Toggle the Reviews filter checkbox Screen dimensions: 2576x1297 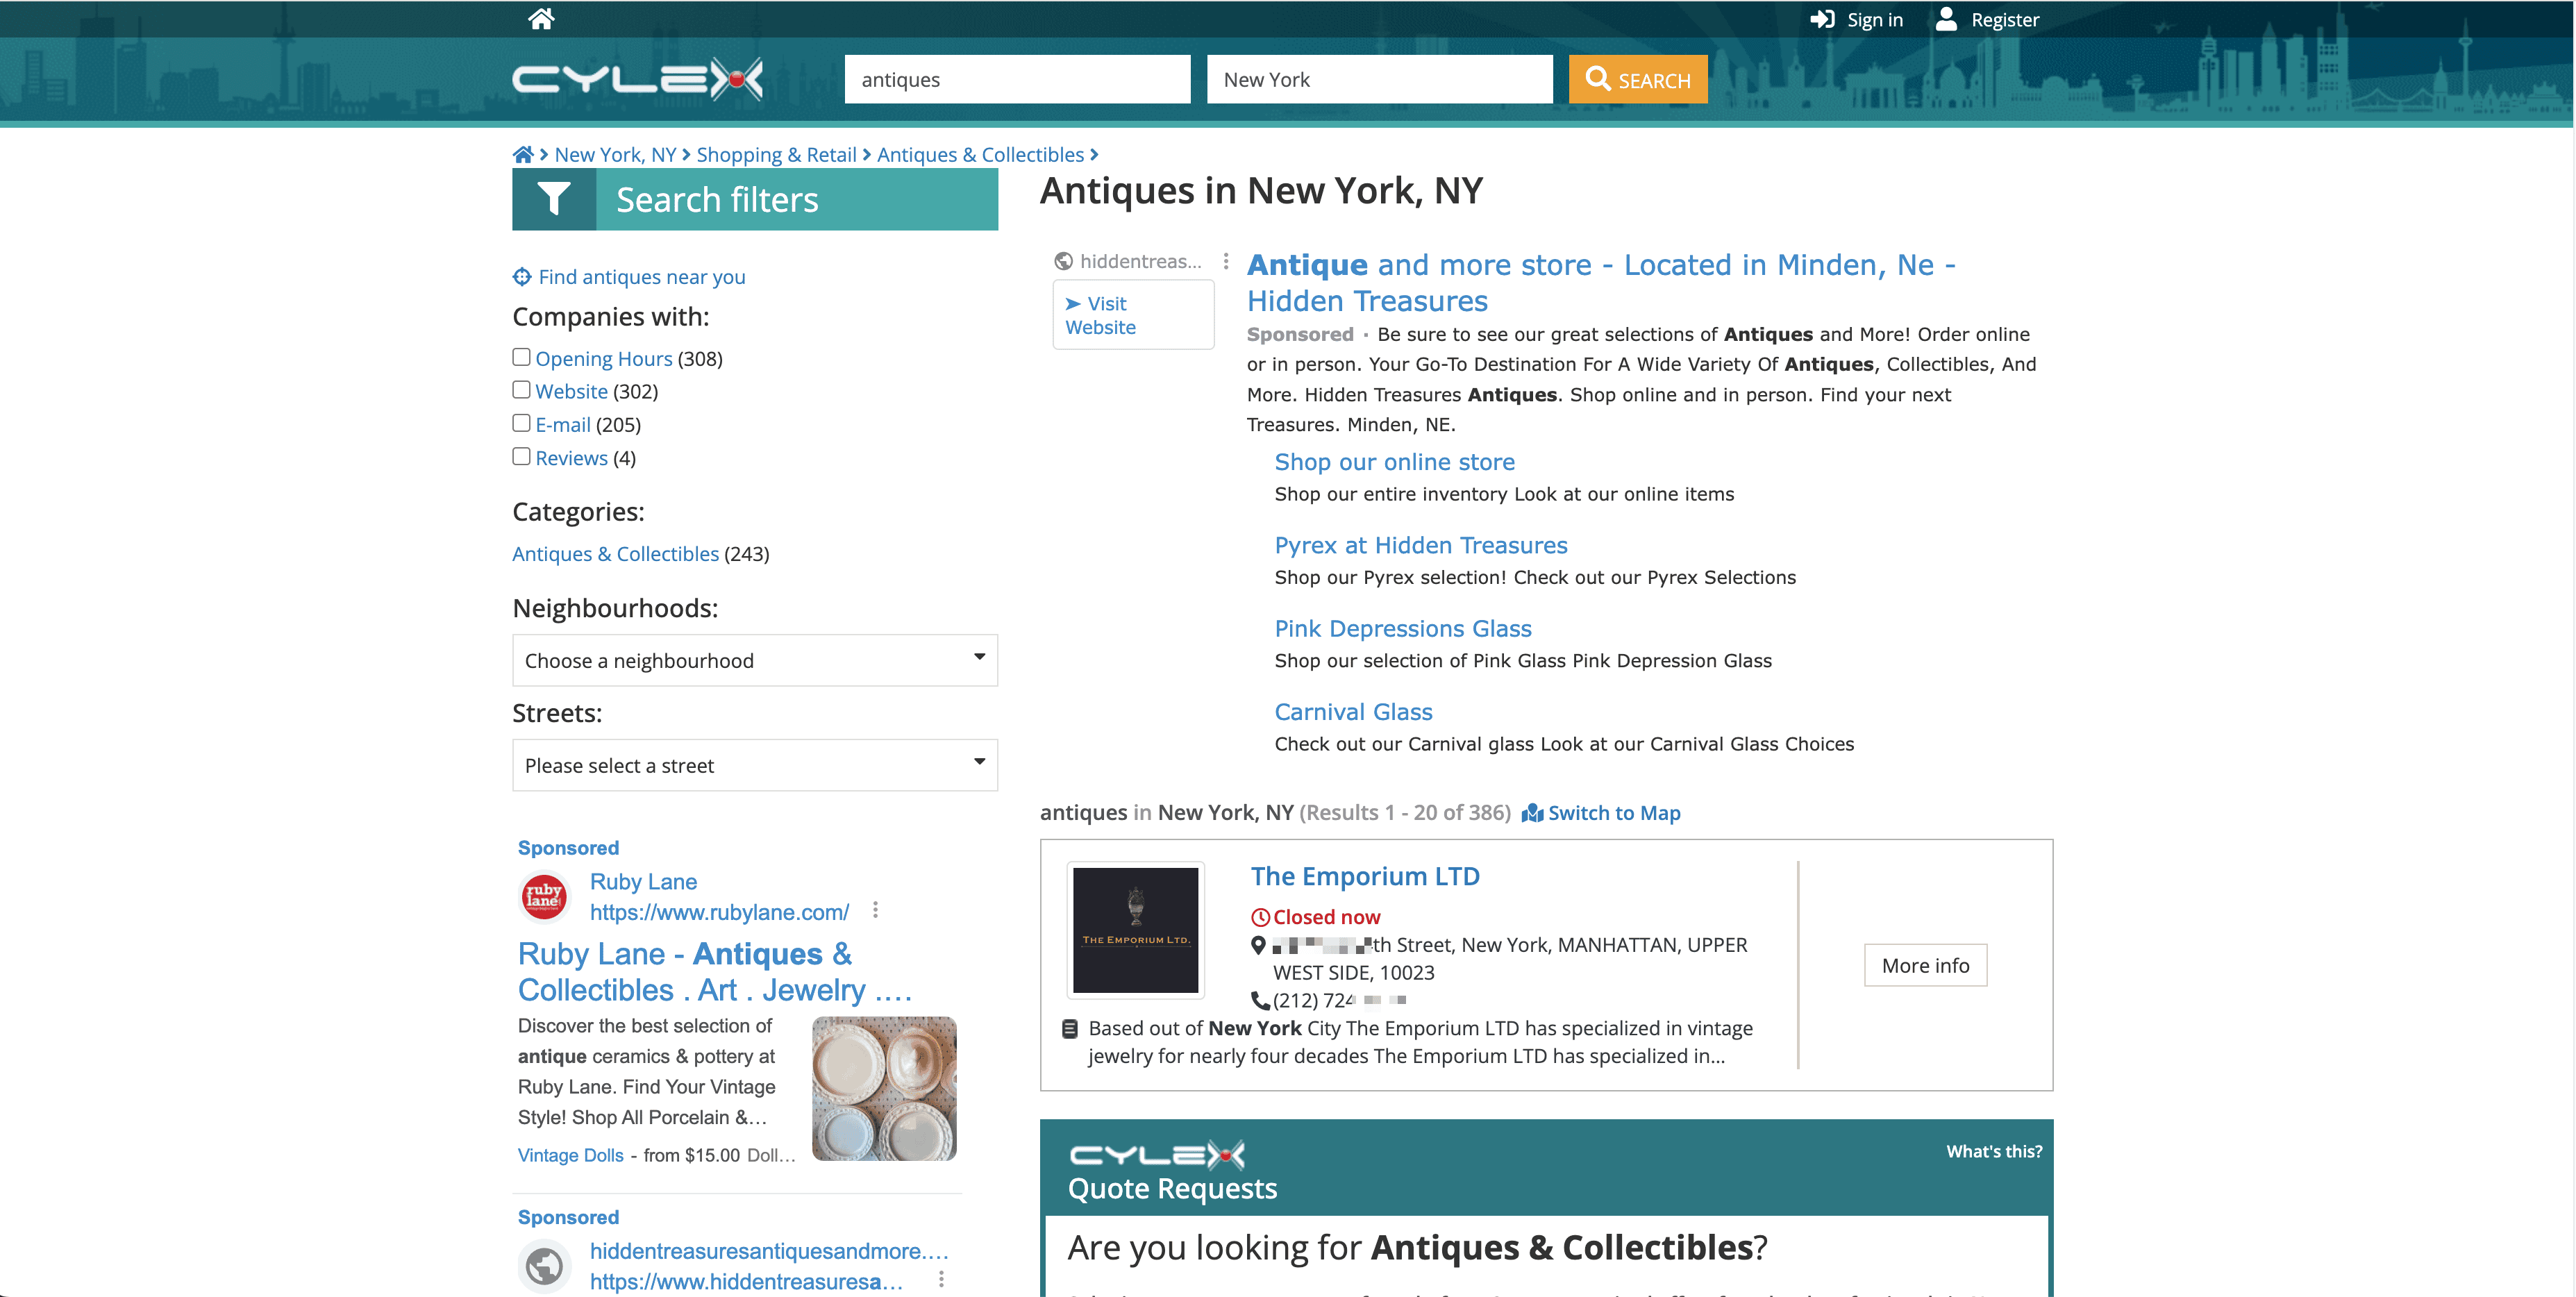click(x=521, y=456)
